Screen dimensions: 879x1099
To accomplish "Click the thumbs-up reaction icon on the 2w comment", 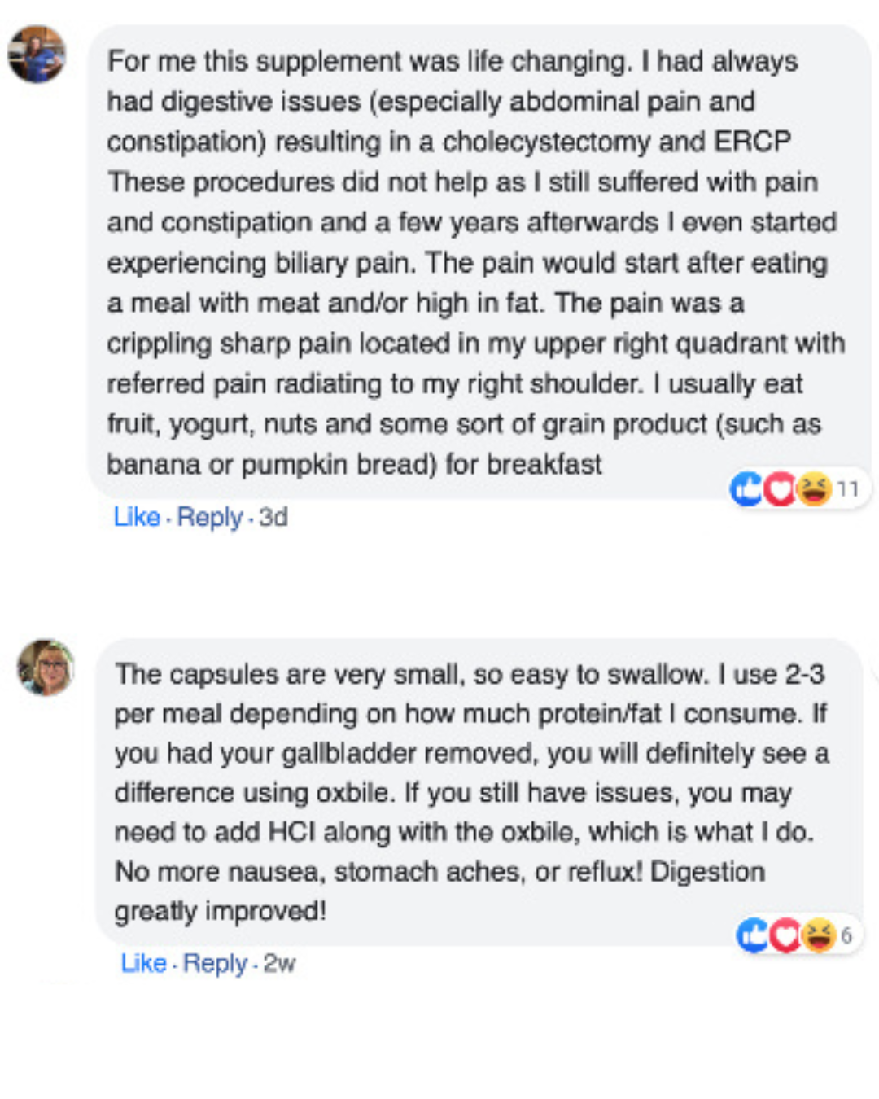I will point(752,935).
